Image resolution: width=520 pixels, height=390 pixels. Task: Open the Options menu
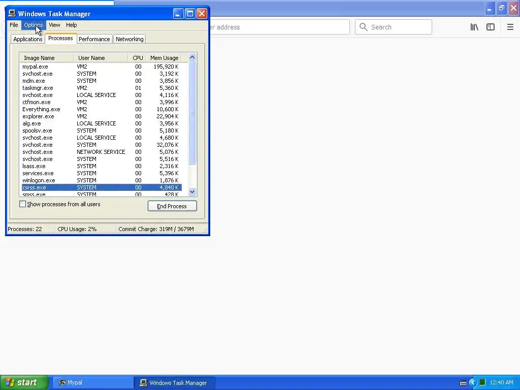(33, 25)
